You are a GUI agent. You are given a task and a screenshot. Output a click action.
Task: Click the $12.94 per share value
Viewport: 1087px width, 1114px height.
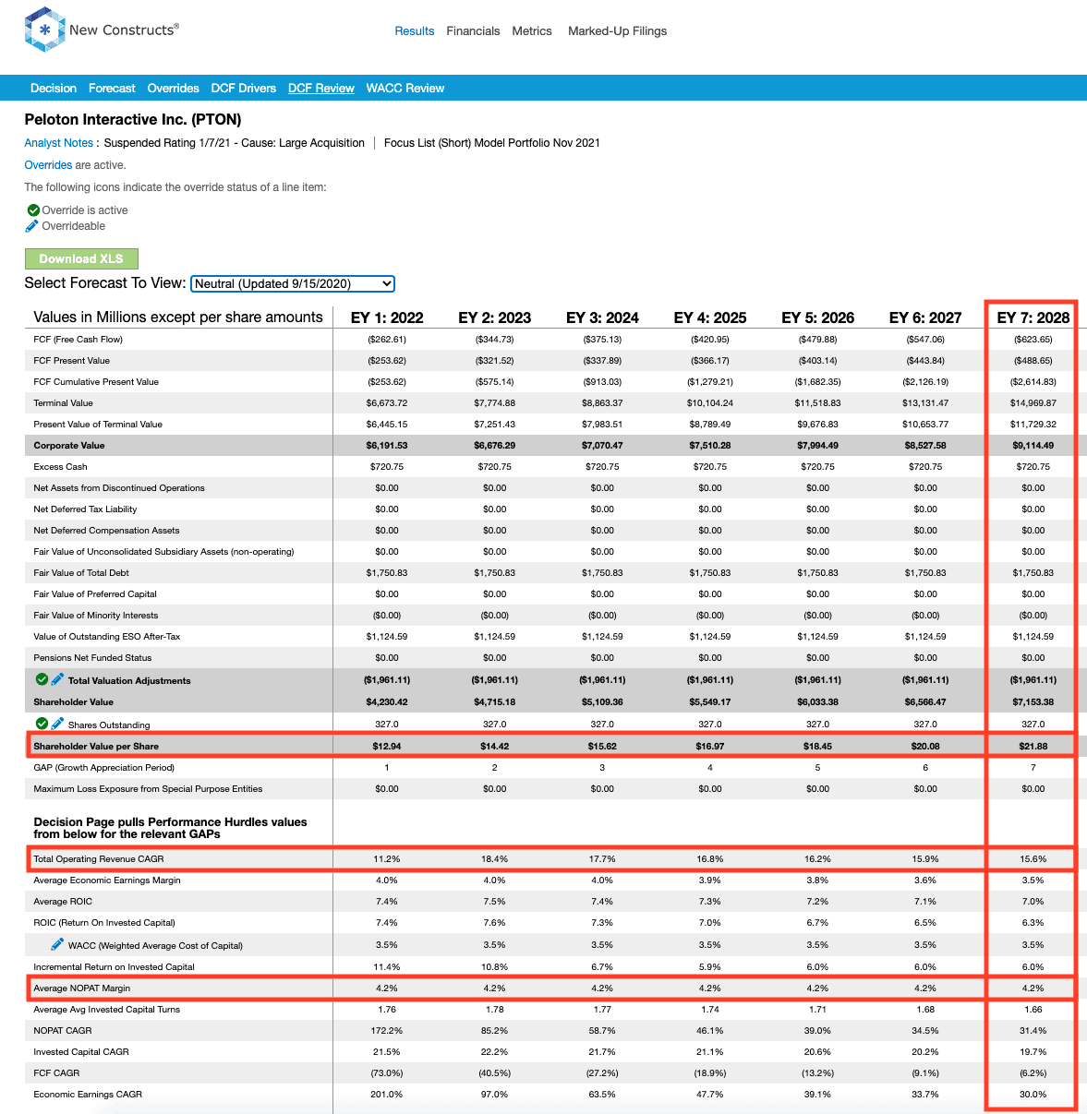click(x=387, y=746)
